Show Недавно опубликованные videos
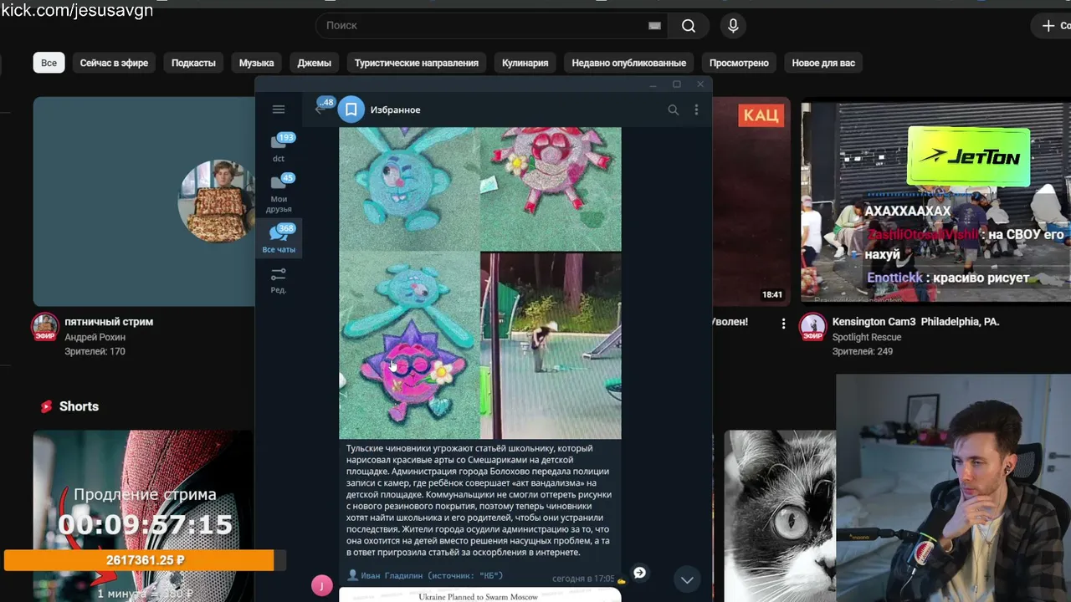Screen dimensions: 1071x602 628,63
